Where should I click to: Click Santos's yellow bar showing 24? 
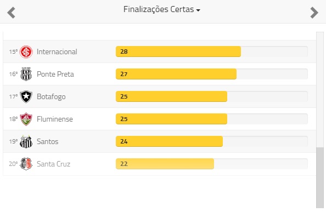[x=169, y=141]
